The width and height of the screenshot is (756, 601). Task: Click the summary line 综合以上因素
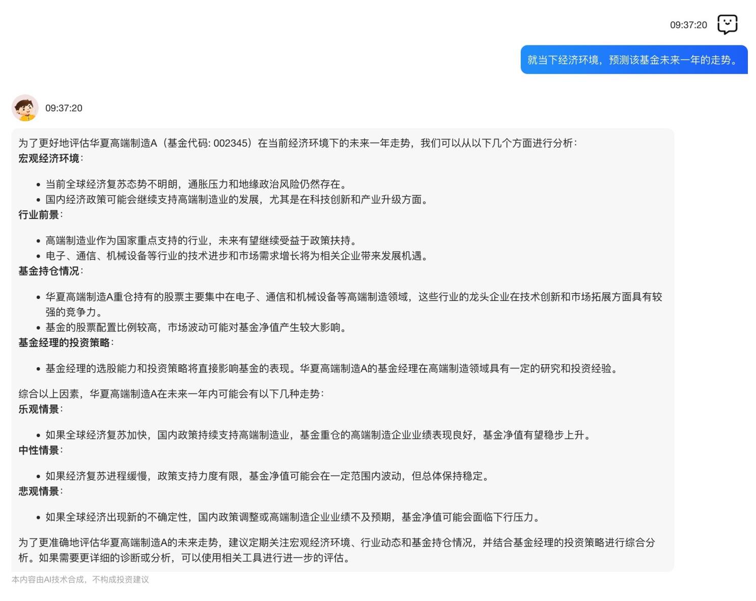[171, 394]
